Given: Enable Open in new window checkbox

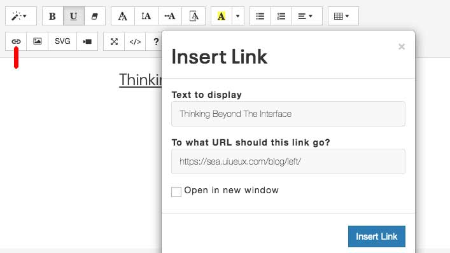Looking at the screenshot, I should [176, 192].
